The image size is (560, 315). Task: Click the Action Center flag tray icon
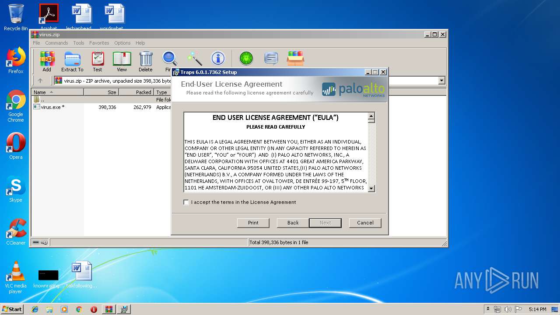518,309
